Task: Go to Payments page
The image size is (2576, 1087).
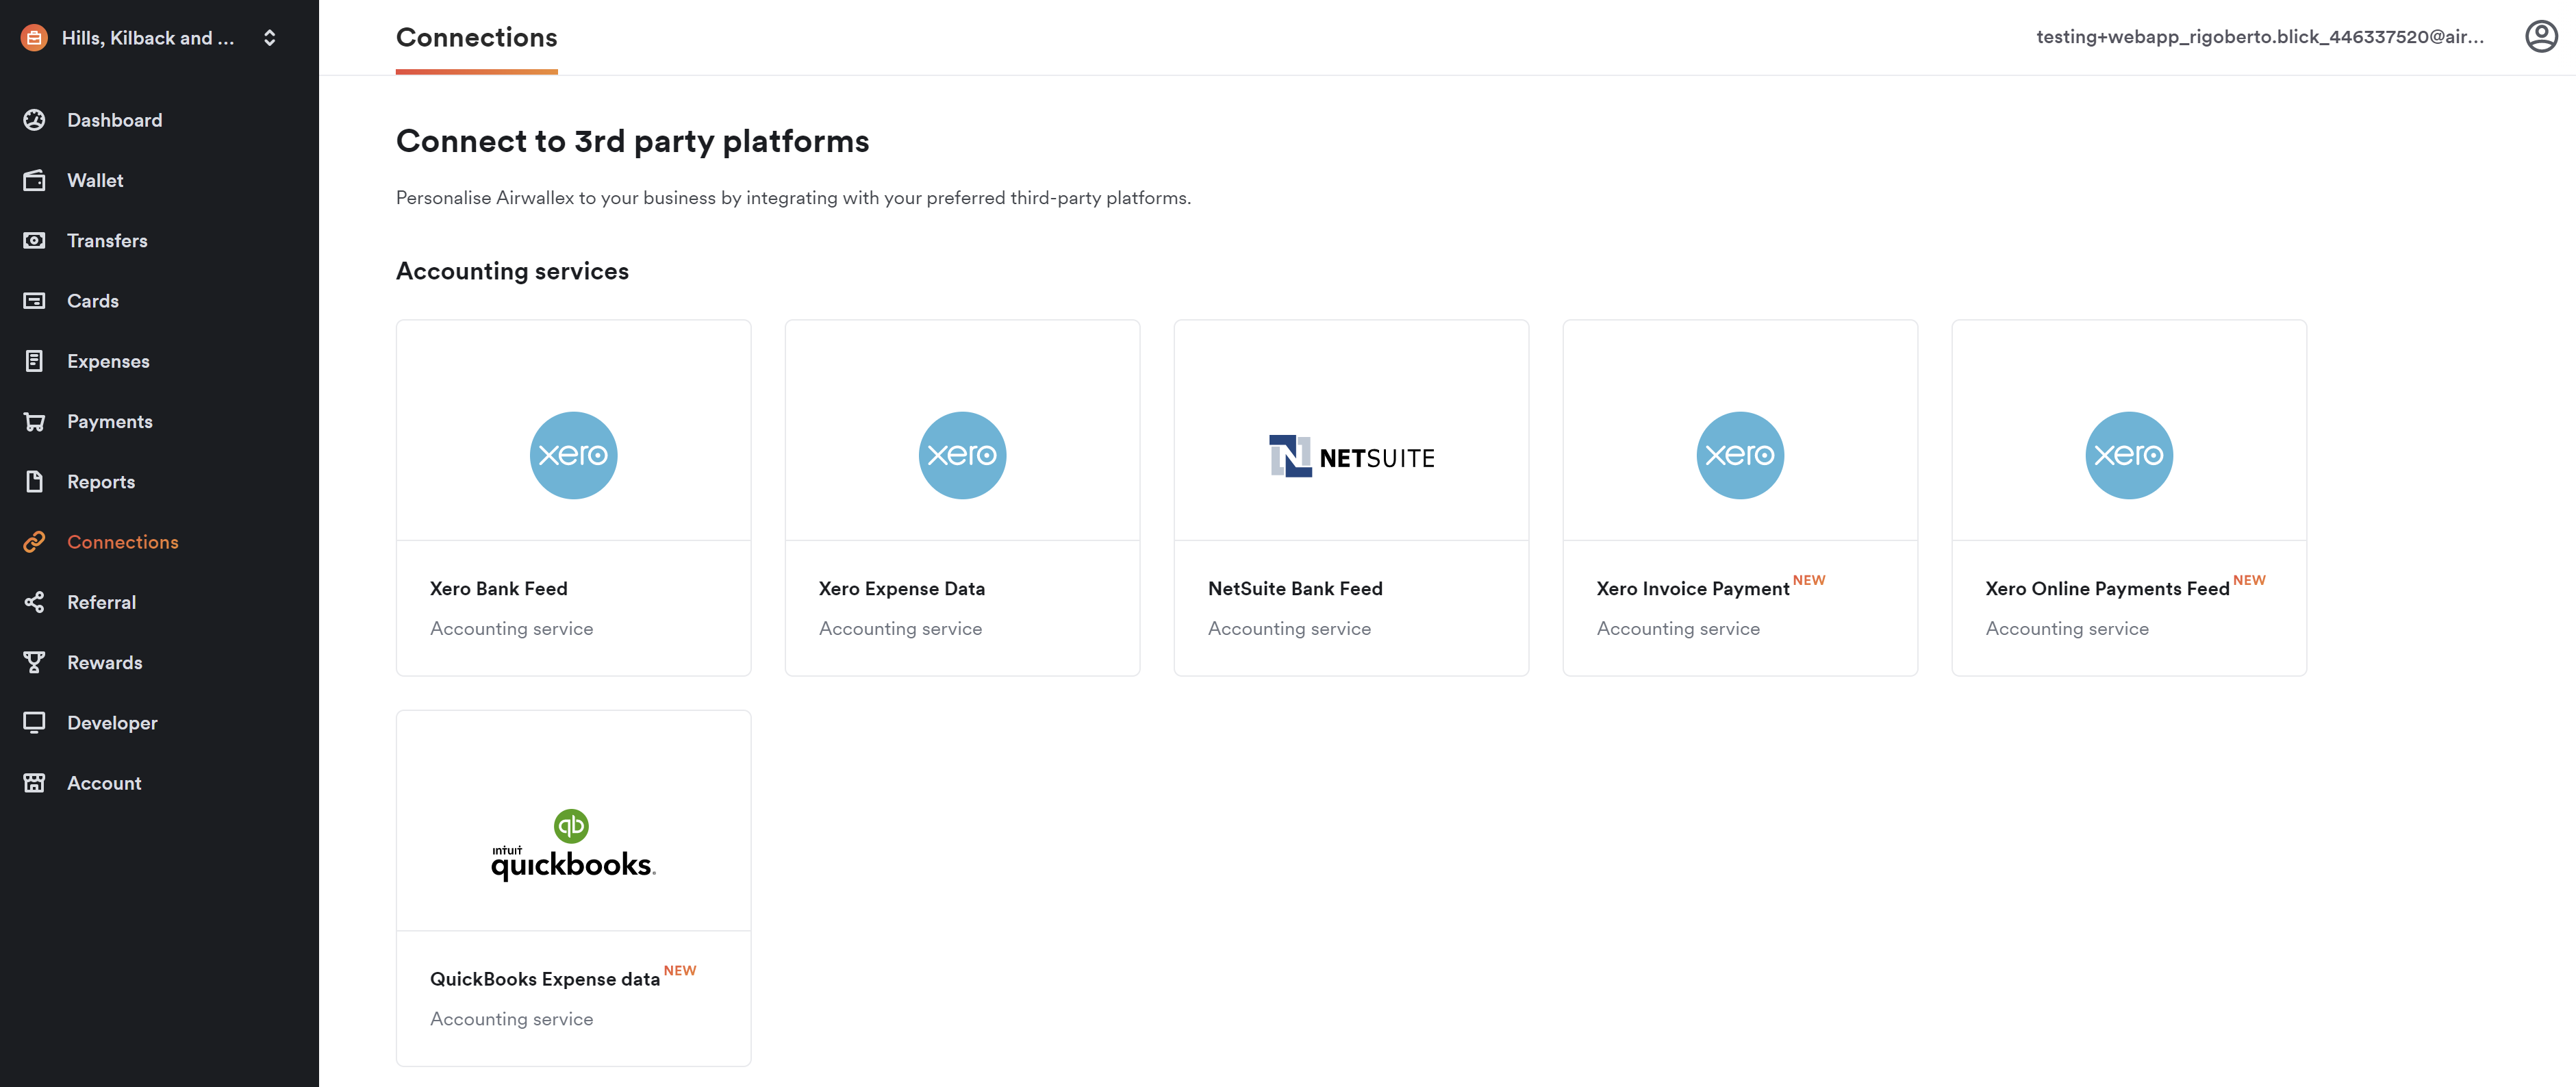Action: (x=110, y=421)
